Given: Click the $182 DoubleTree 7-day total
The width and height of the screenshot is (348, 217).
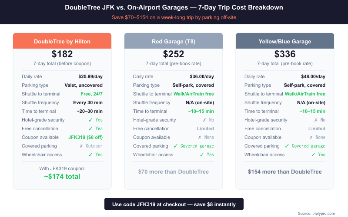Looking at the screenshot, I should (x=62, y=54).
